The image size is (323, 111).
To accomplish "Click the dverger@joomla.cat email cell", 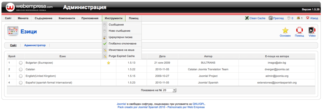I will (277, 70).
